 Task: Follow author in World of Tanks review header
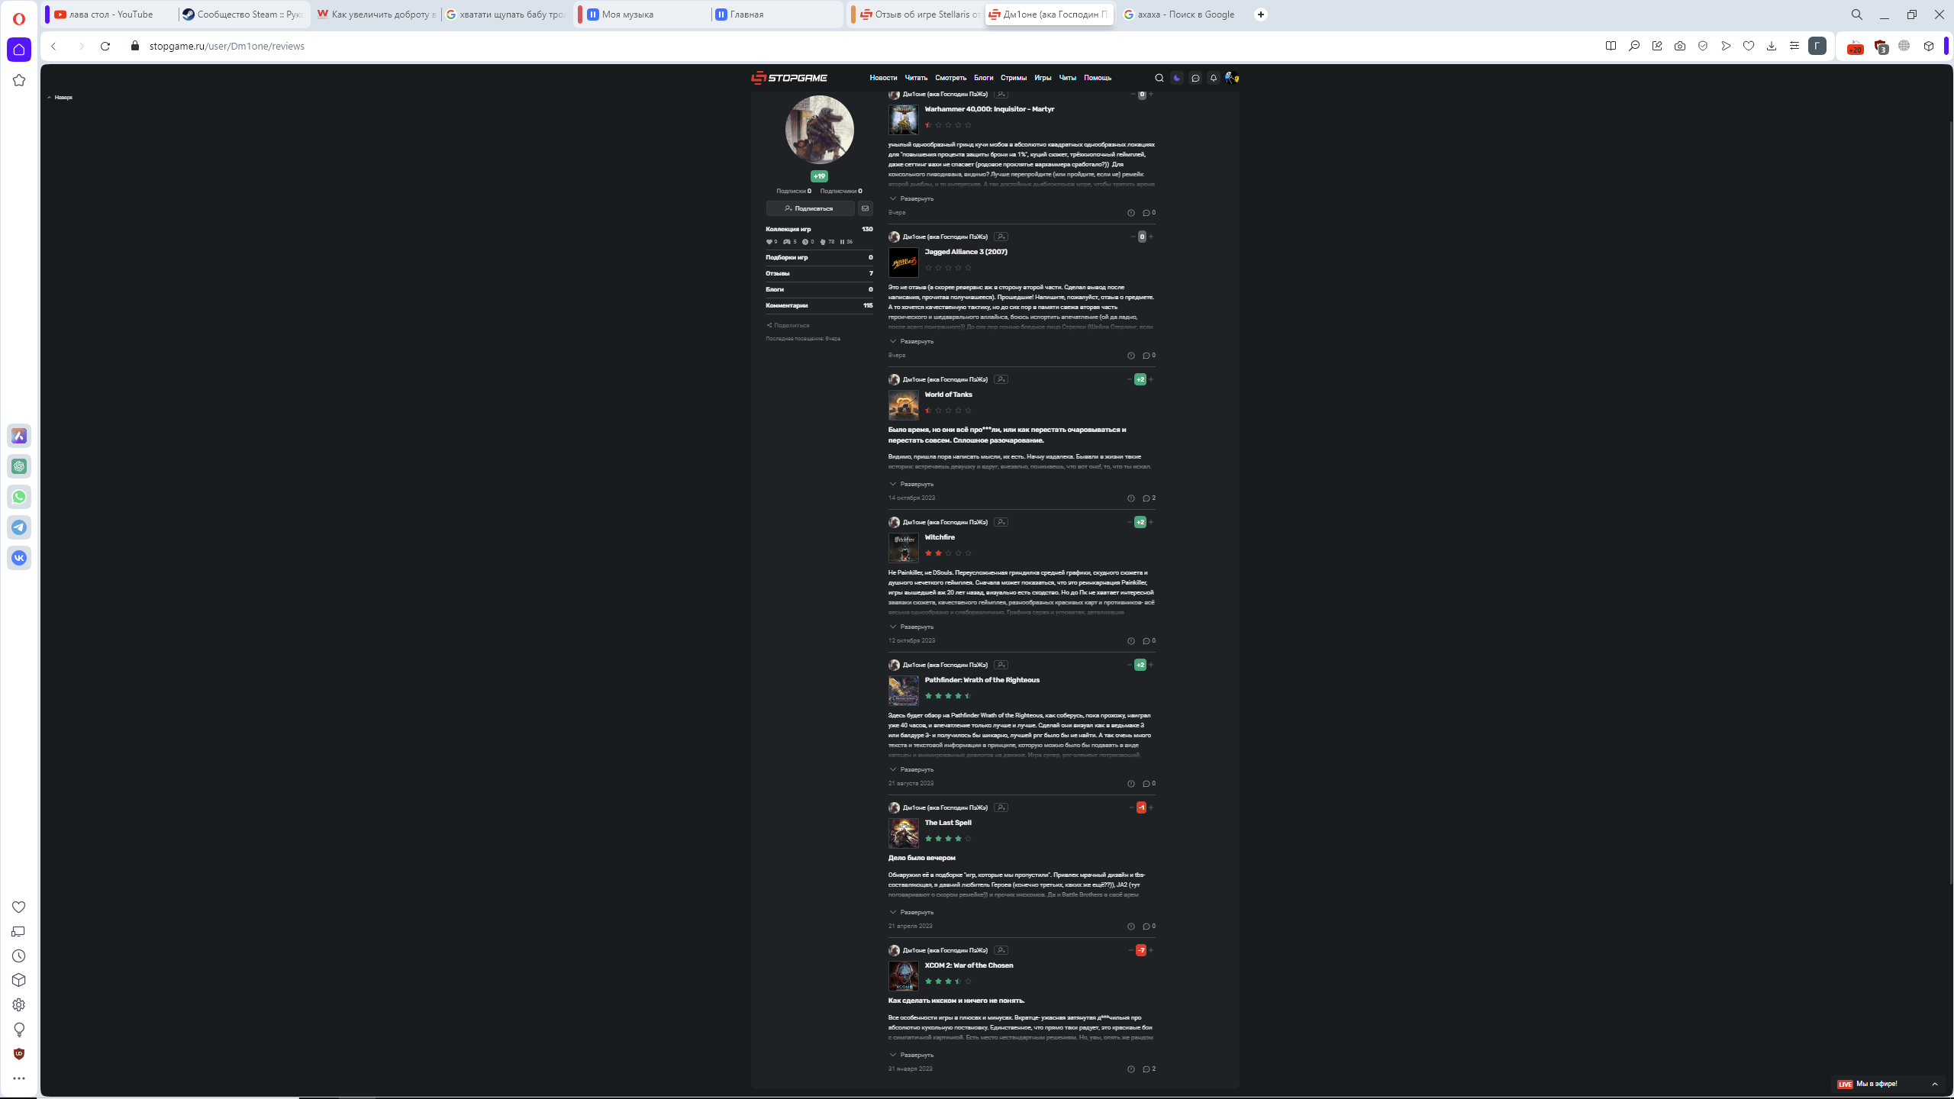[1001, 379]
